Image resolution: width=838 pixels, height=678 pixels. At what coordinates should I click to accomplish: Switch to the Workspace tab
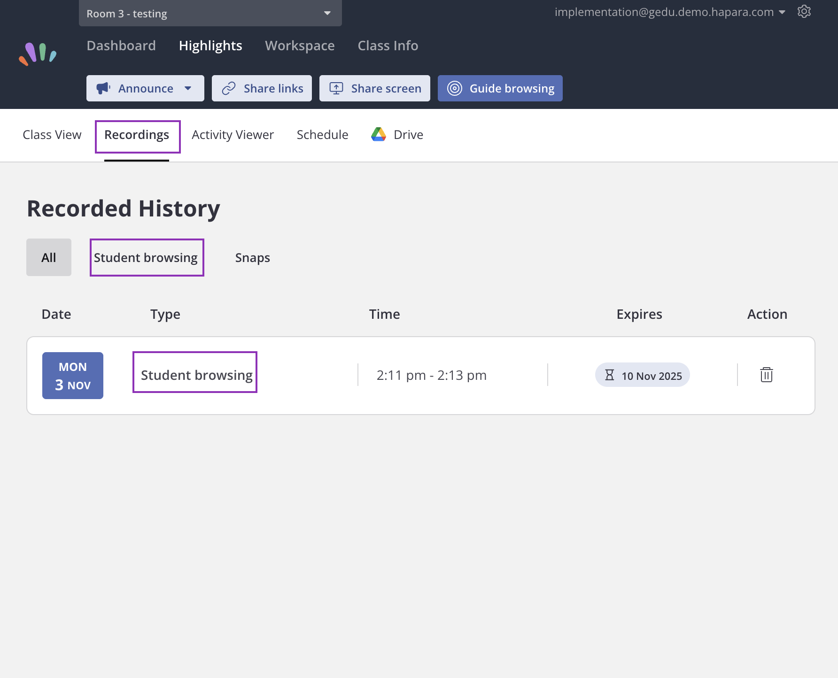coord(300,46)
